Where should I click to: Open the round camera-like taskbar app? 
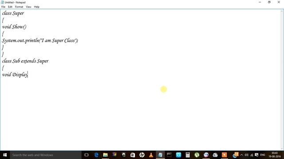coord(123,155)
